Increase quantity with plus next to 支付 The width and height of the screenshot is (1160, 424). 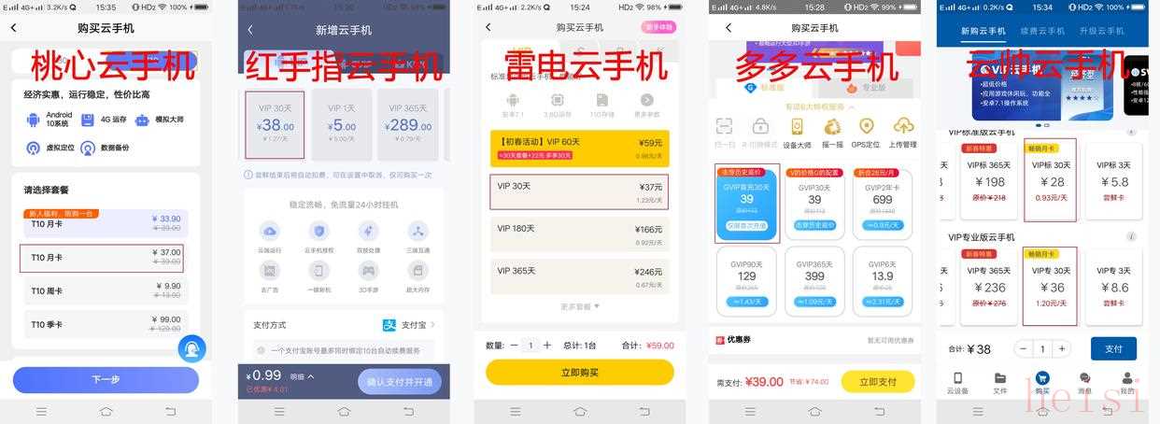[1061, 348]
